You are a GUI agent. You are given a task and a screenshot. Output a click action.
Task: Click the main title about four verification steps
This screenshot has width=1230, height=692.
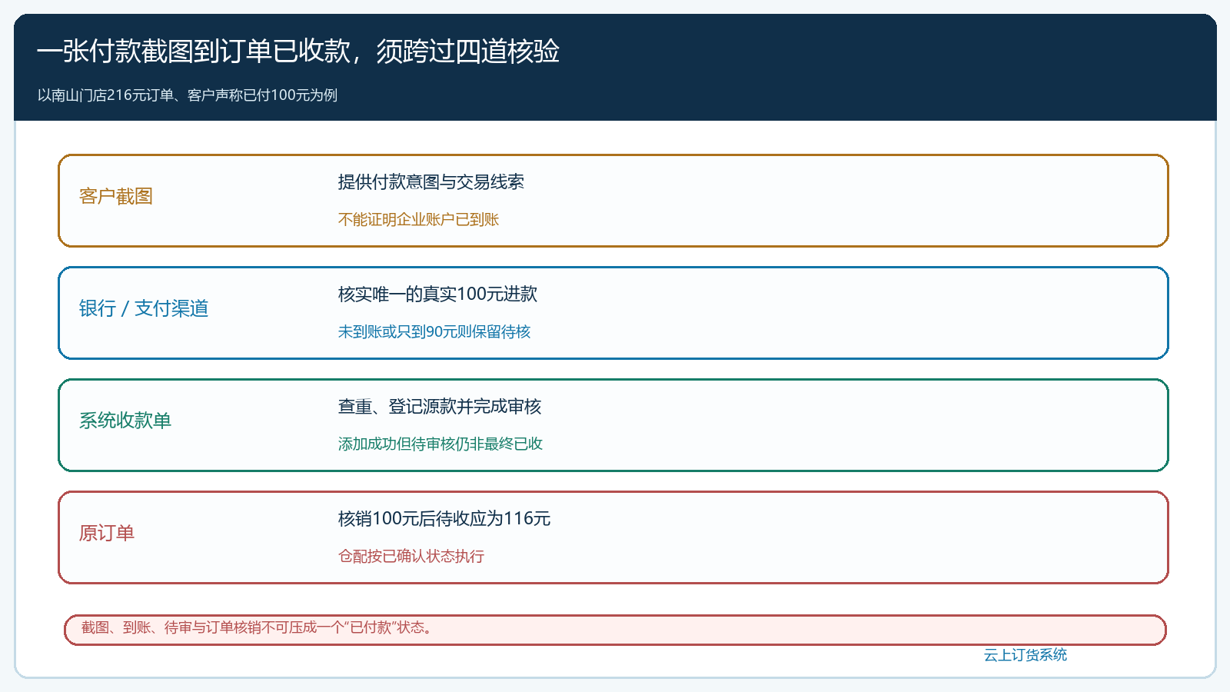pyautogui.click(x=298, y=52)
